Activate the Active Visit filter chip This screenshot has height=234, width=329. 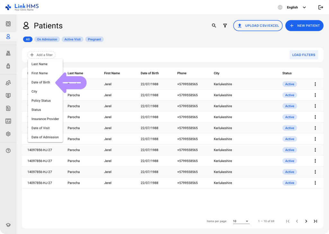(x=72, y=39)
